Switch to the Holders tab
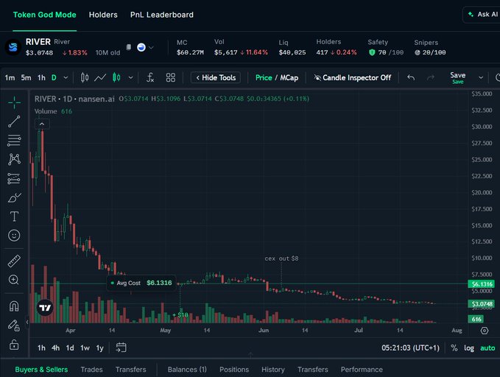 click(x=103, y=15)
